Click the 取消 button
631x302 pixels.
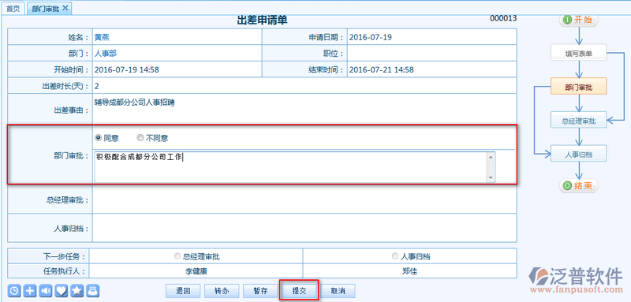pos(338,291)
